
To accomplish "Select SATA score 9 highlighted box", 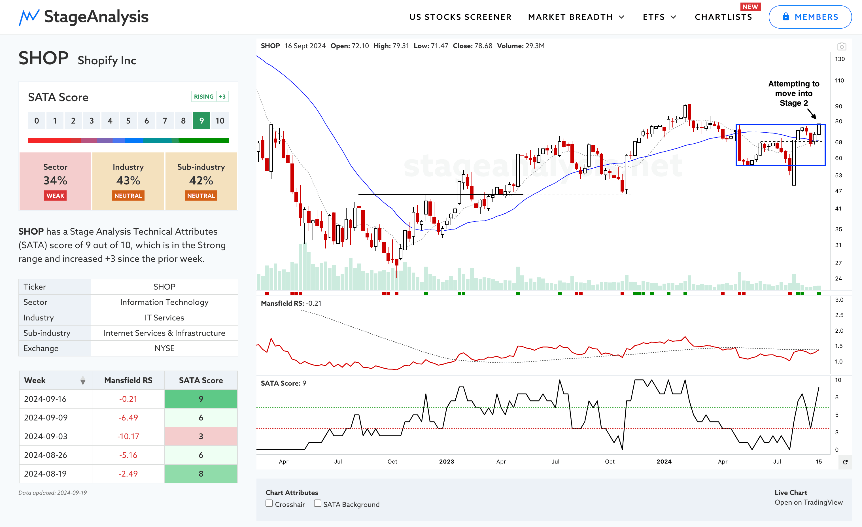I will [x=201, y=121].
